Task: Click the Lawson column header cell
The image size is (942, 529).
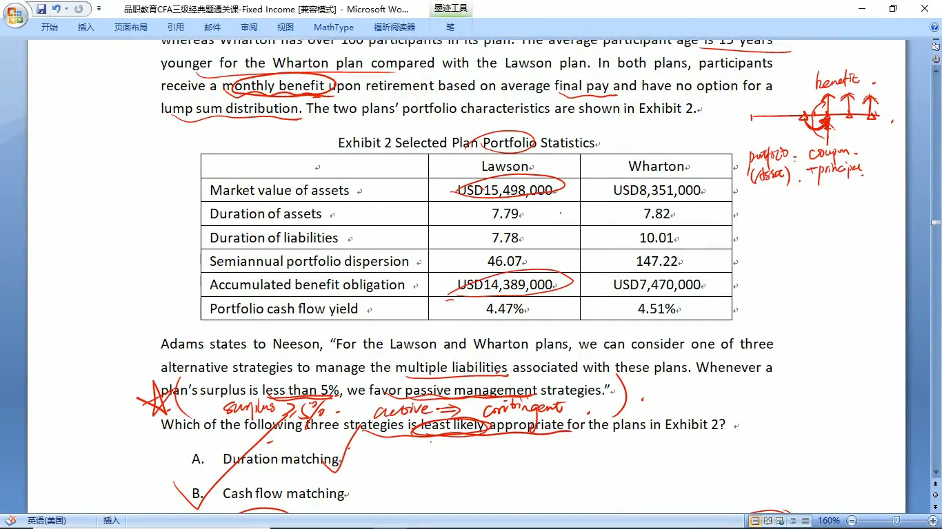Action: [x=504, y=167]
